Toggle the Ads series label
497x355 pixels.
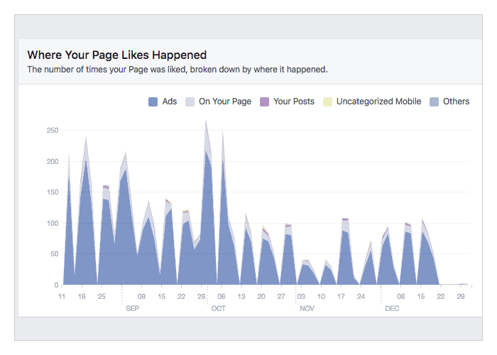(169, 102)
